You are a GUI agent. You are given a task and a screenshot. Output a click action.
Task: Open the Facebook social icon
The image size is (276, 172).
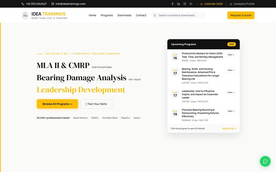point(172,4)
